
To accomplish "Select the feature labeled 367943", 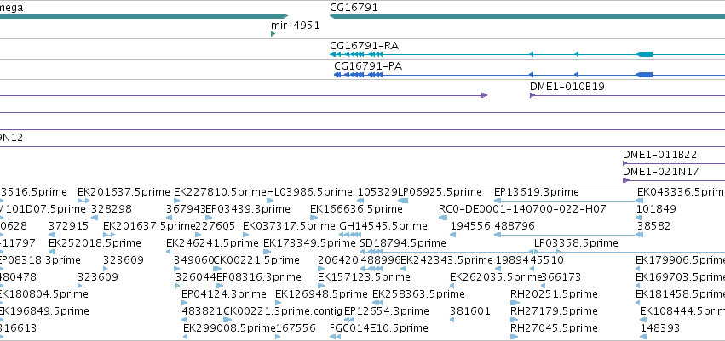I will [x=186, y=209].
